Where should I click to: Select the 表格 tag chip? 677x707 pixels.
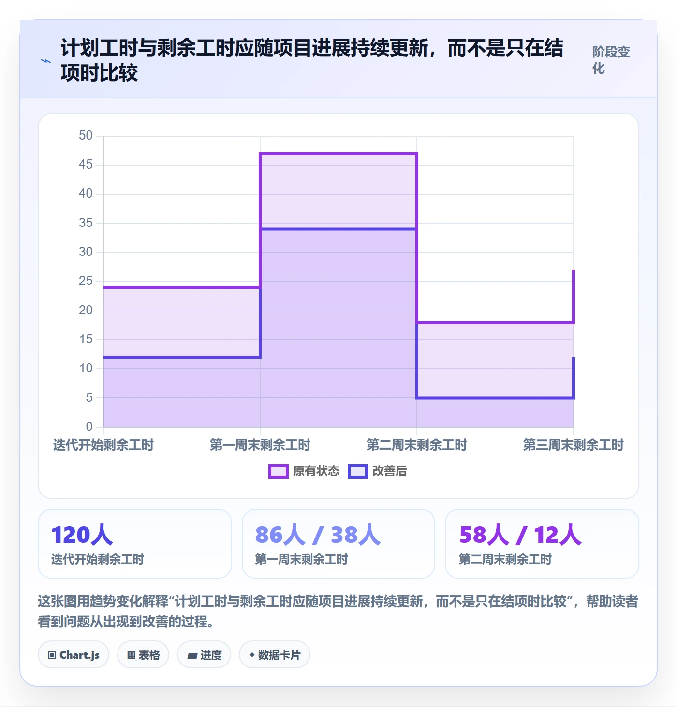tap(143, 655)
